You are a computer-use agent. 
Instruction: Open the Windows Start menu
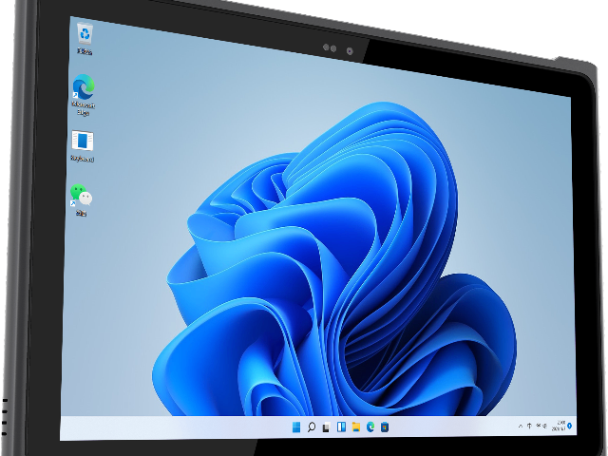[x=296, y=427]
